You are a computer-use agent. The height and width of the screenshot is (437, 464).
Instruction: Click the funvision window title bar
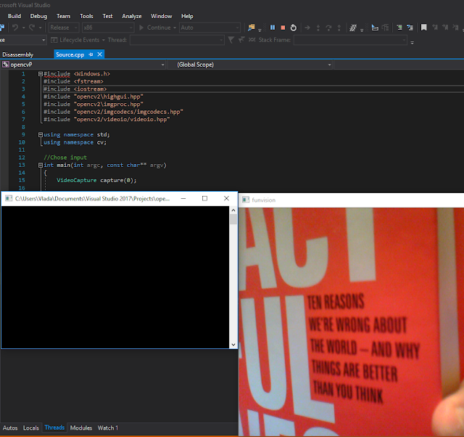351,200
